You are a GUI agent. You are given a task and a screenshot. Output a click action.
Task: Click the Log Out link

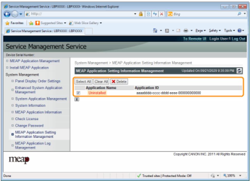[238, 39]
